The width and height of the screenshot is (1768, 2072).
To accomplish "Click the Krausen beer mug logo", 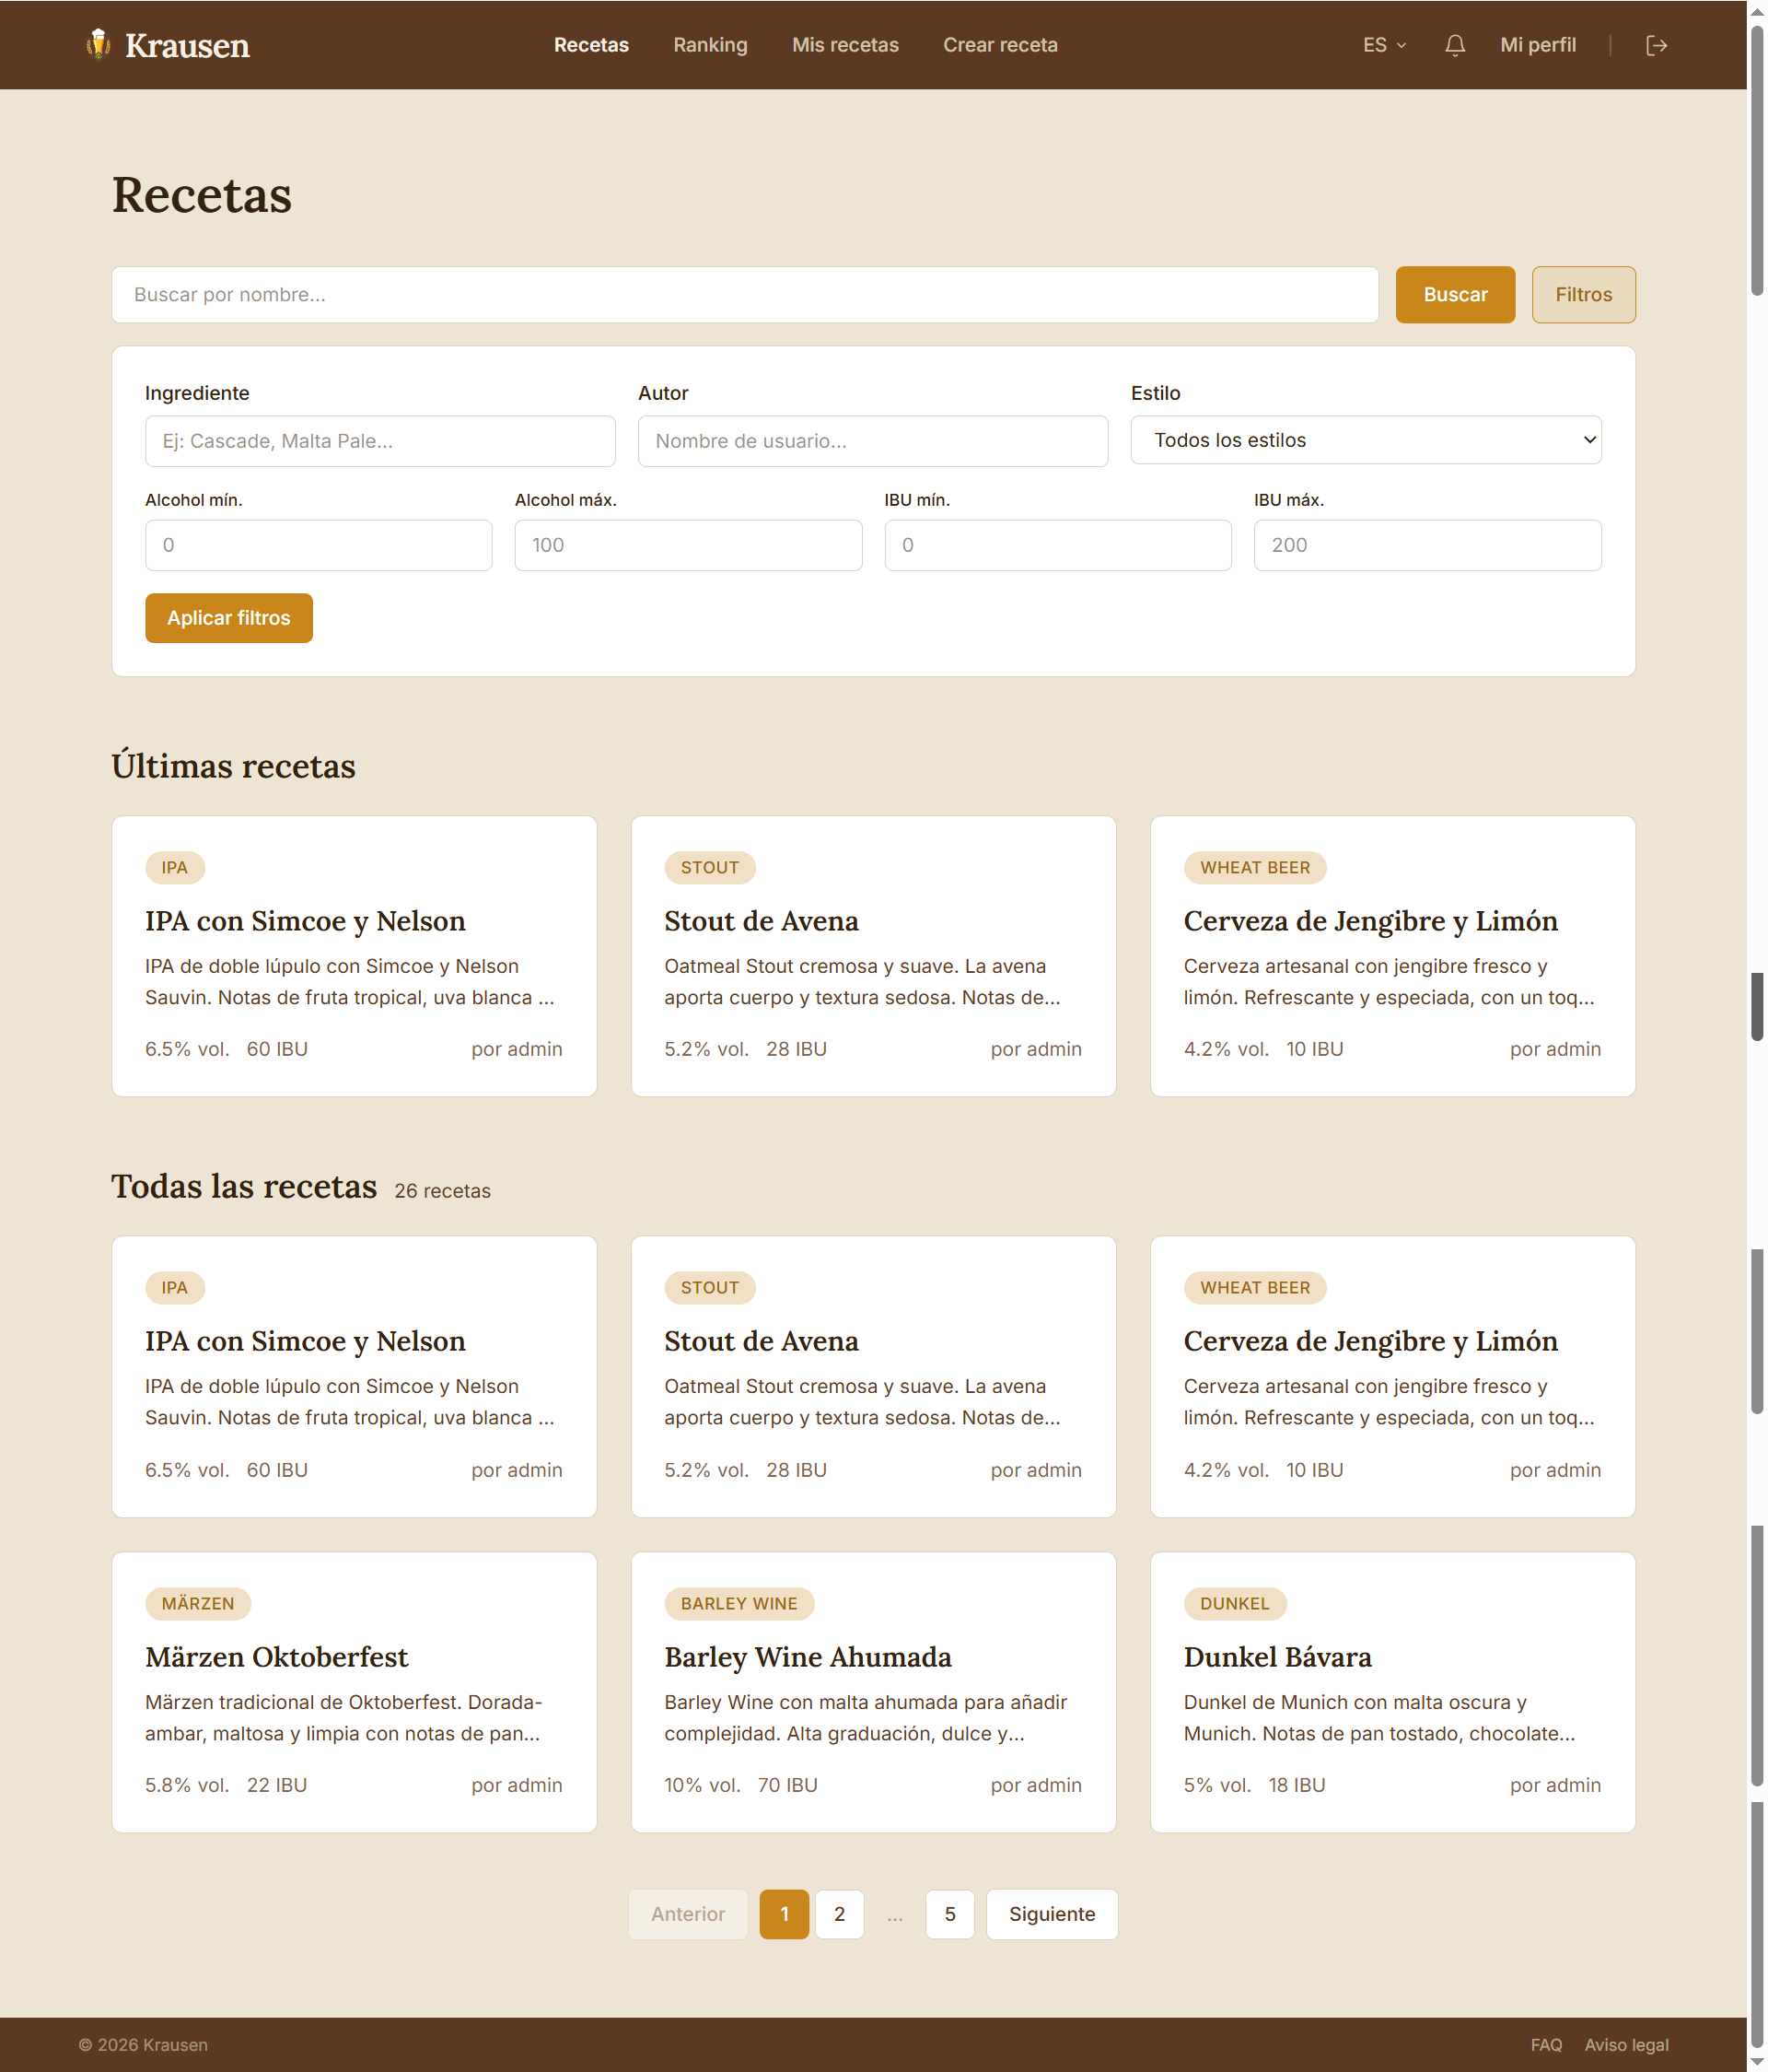I will pos(98,44).
